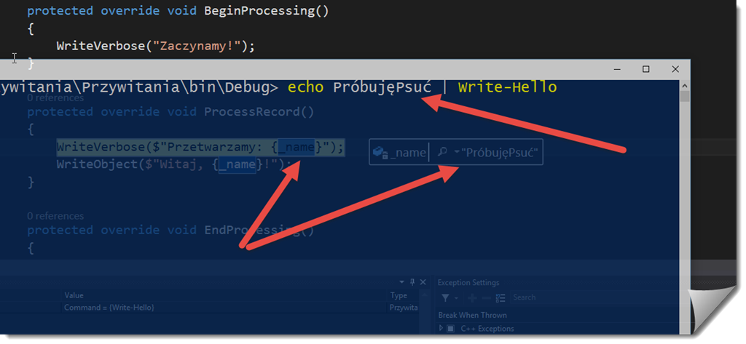Minimize the PowerShell console window

[x=616, y=69]
